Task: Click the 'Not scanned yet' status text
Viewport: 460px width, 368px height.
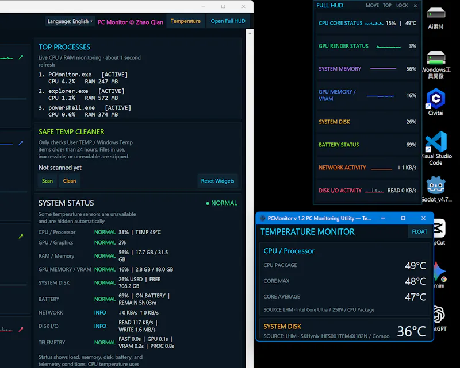Action: (x=60, y=168)
